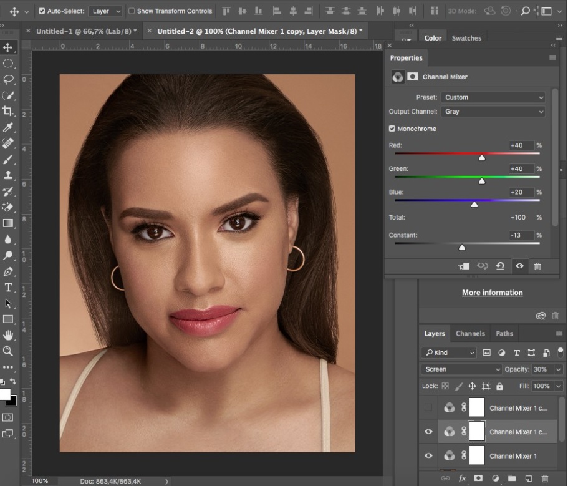Viewport: 568px width, 486px height.
Task: Select the Hand tool
Action: (8, 336)
